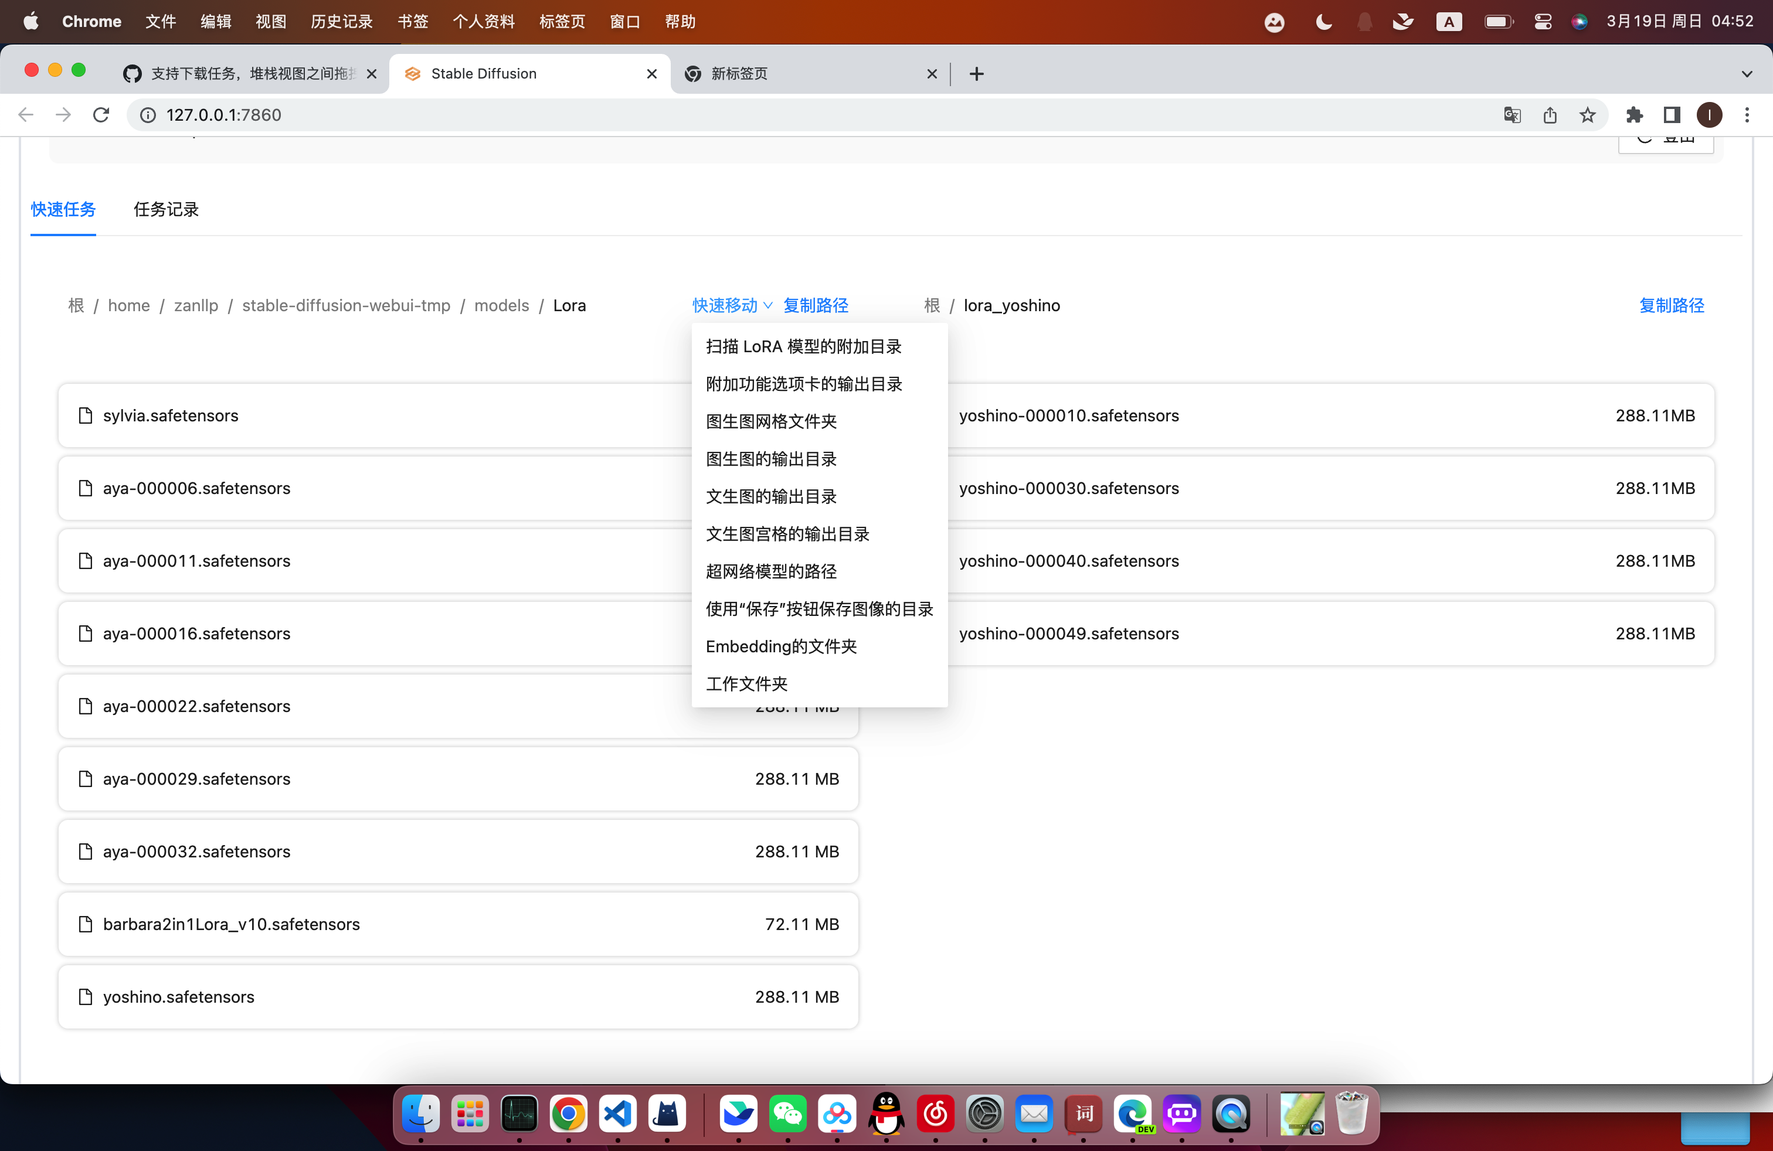Expand the 快速移动 dropdown
The width and height of the screenshot is (1773, 1151).
732,305
